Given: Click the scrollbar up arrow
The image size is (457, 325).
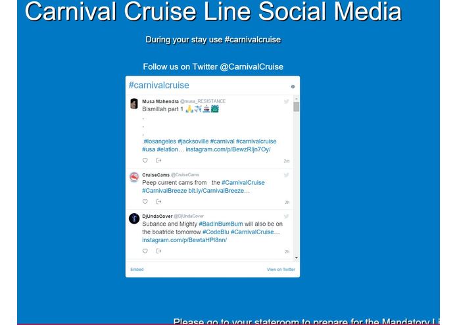Looking at the screenshot, I should pos(297,97).
